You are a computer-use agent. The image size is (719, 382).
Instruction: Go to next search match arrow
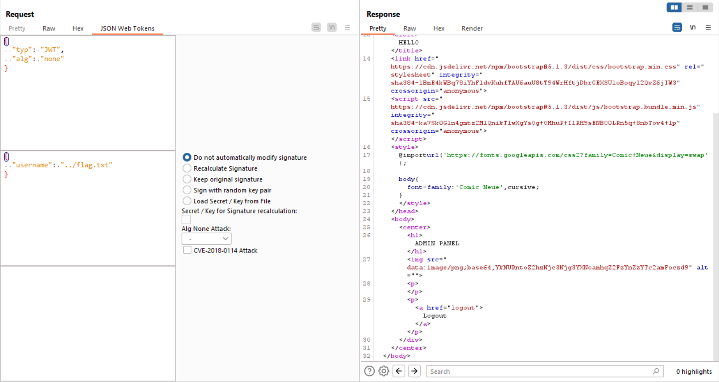[415, 371]
